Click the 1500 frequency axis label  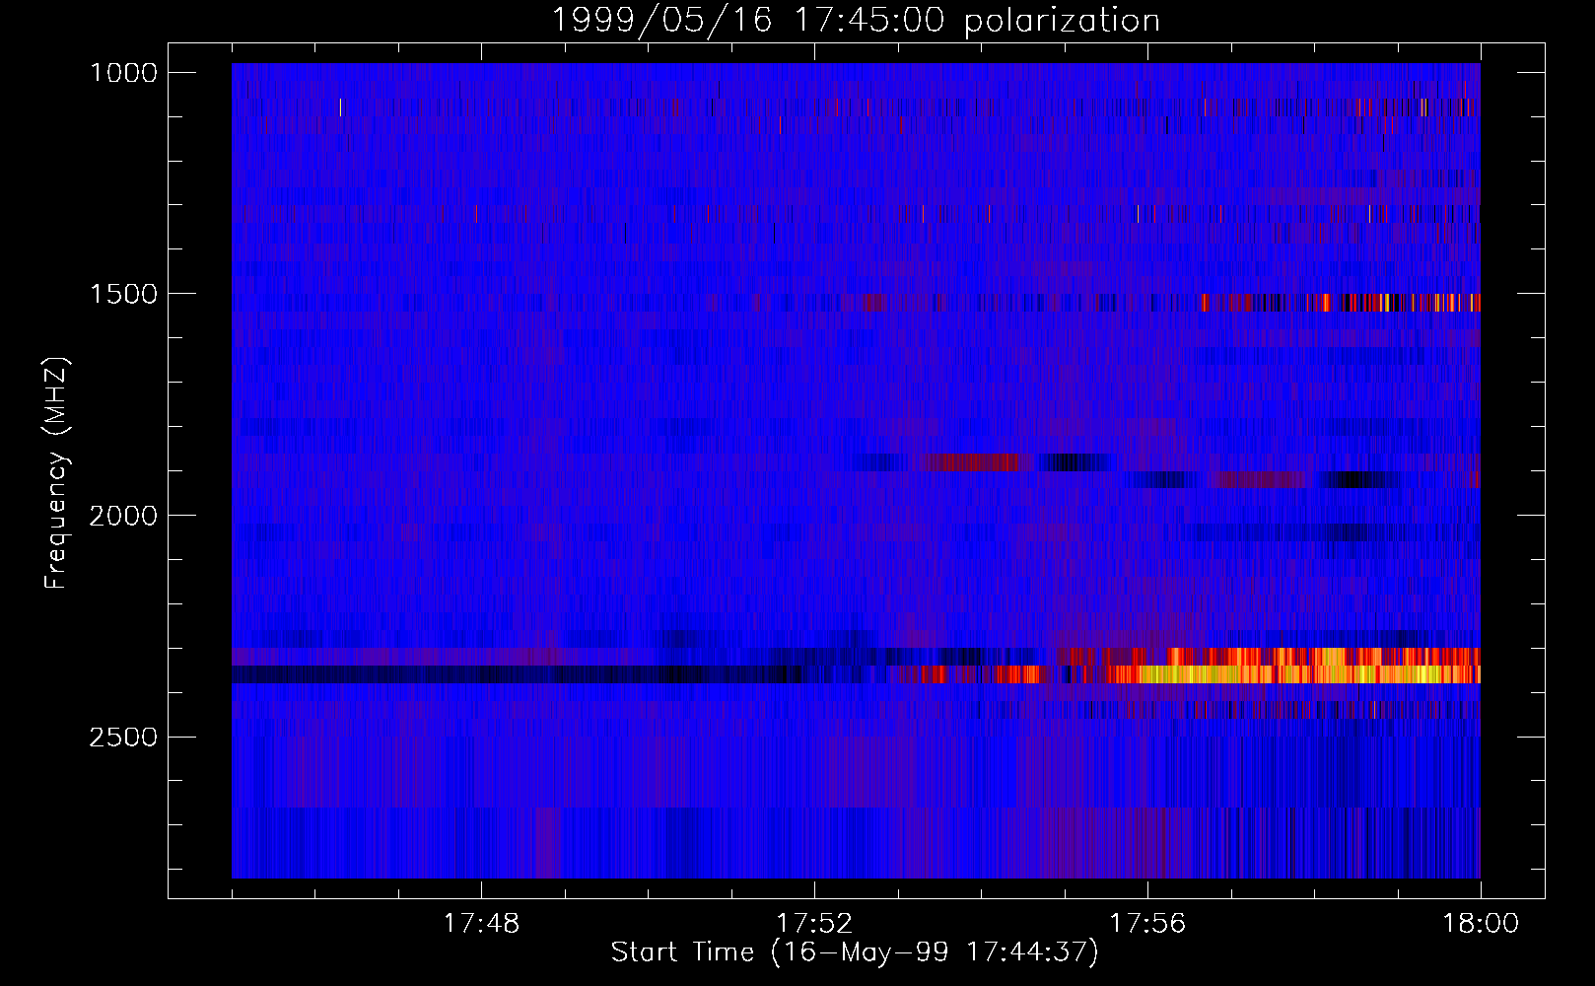click(123, 294)
